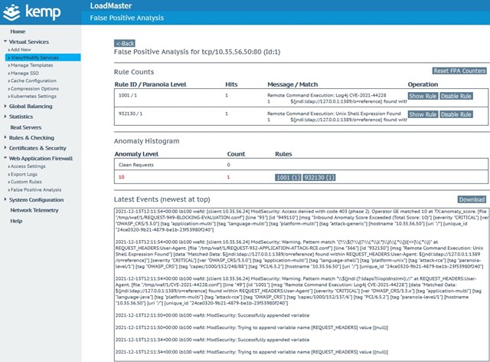
Task: Click the Kemp logo icon
Action: point(11,12)
